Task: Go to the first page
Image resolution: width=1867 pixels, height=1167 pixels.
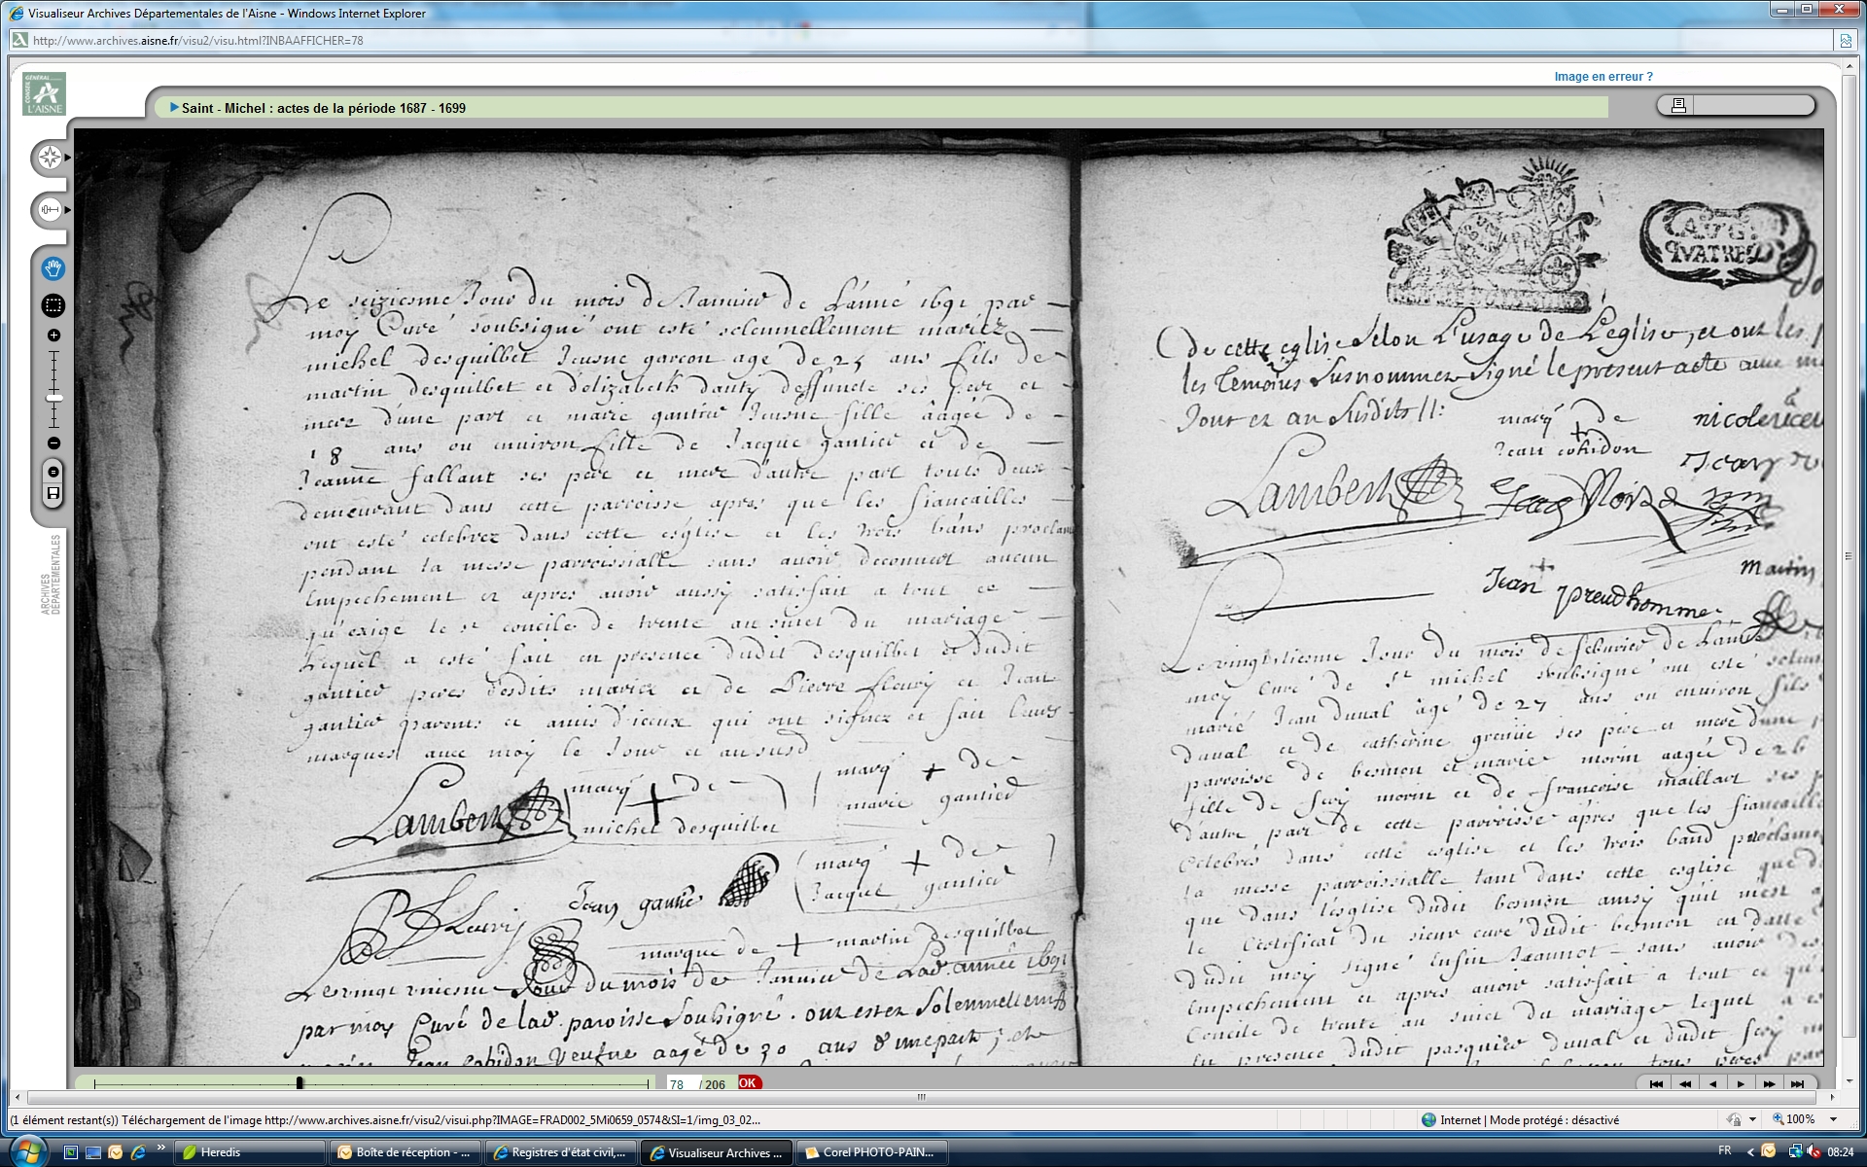Action: point(1657,1084)
